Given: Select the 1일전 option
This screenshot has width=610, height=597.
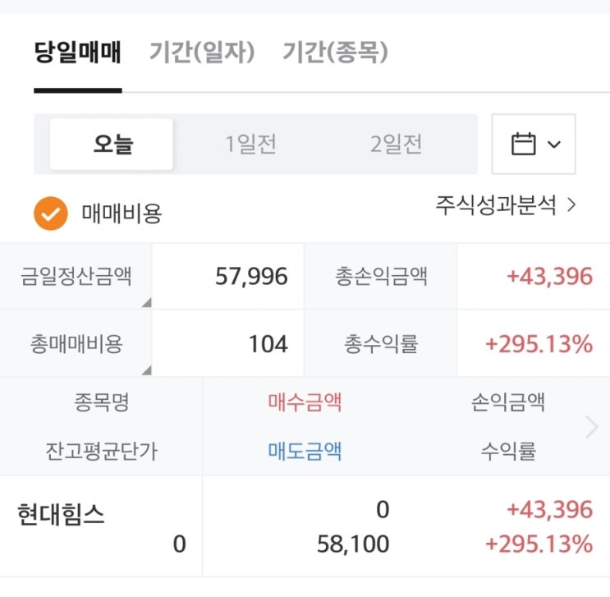Looking at the screenshot, I should [x=251, y=145].
